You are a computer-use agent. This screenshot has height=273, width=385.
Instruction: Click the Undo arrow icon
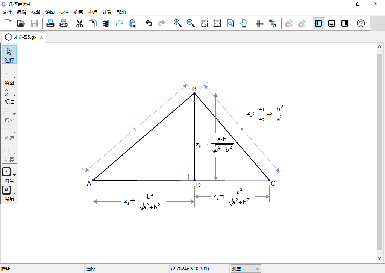(x=149, y=23)
